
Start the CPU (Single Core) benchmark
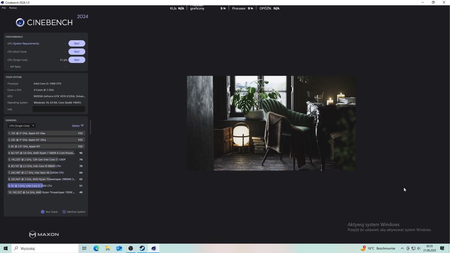pyautogui.click(x=76, y=60)
